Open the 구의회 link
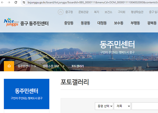 point(122,12)
